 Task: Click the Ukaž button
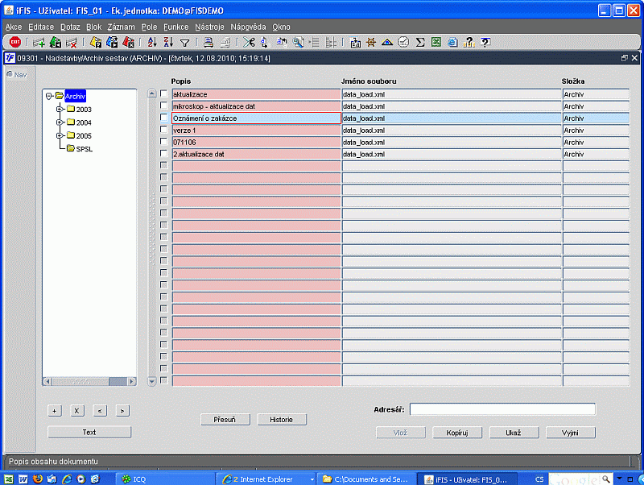click(514, 433)
